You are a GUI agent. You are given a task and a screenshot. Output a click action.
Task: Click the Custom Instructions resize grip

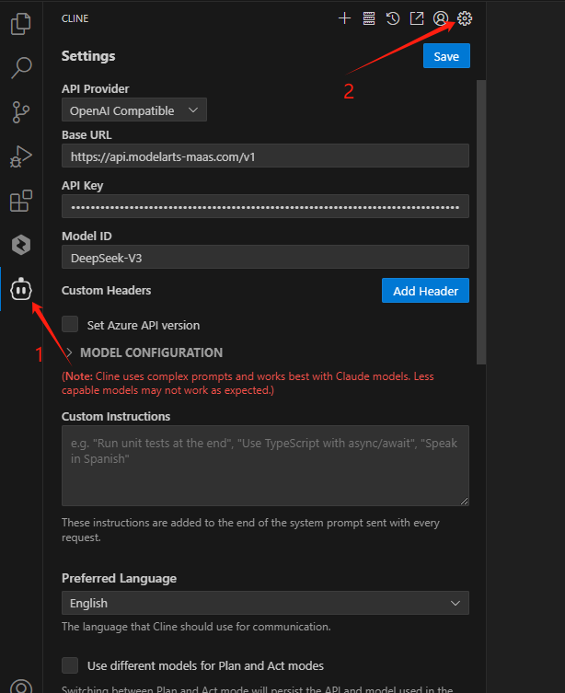(465, 502)
